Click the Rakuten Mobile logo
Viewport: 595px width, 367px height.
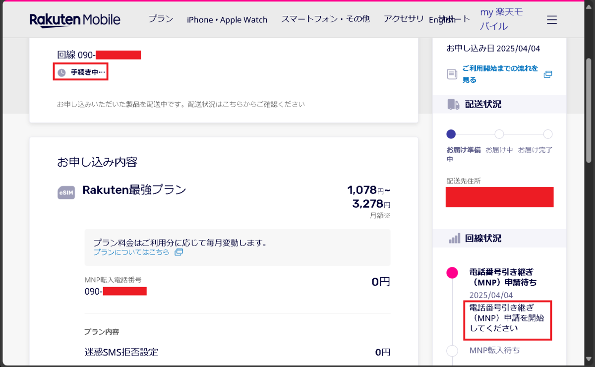tap(75, 20)
